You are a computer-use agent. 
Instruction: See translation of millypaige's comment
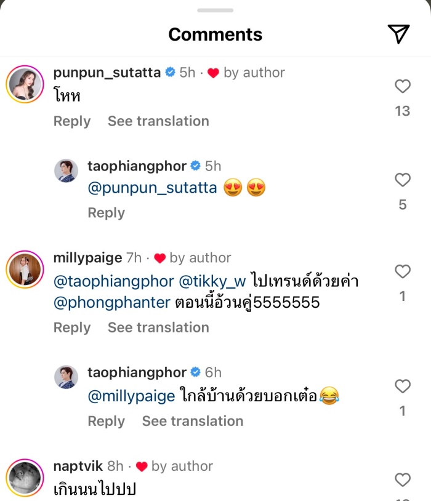click(x=158, y=327)
